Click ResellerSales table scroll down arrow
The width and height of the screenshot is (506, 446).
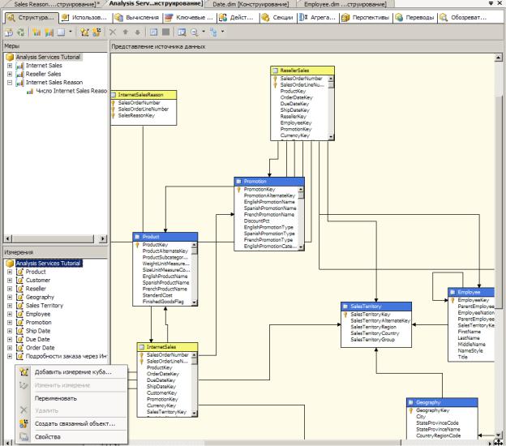pos(331,137)
